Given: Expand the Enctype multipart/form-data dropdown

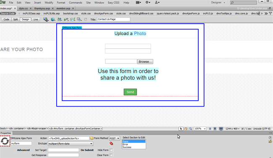Looking at the screenshot, I should (x=71, y=144).
